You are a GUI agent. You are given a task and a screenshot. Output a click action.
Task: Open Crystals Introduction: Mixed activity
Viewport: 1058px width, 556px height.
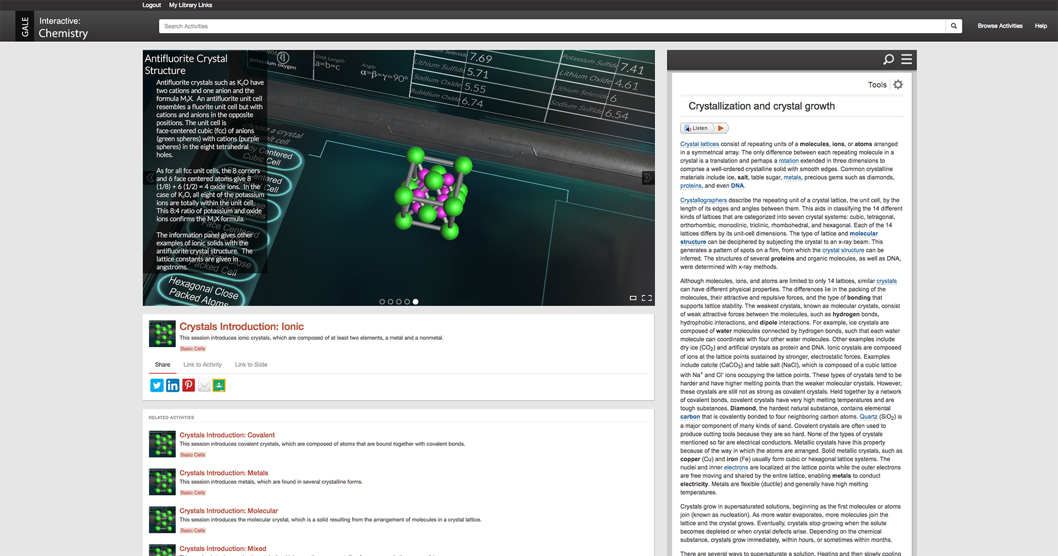point(223,549)
